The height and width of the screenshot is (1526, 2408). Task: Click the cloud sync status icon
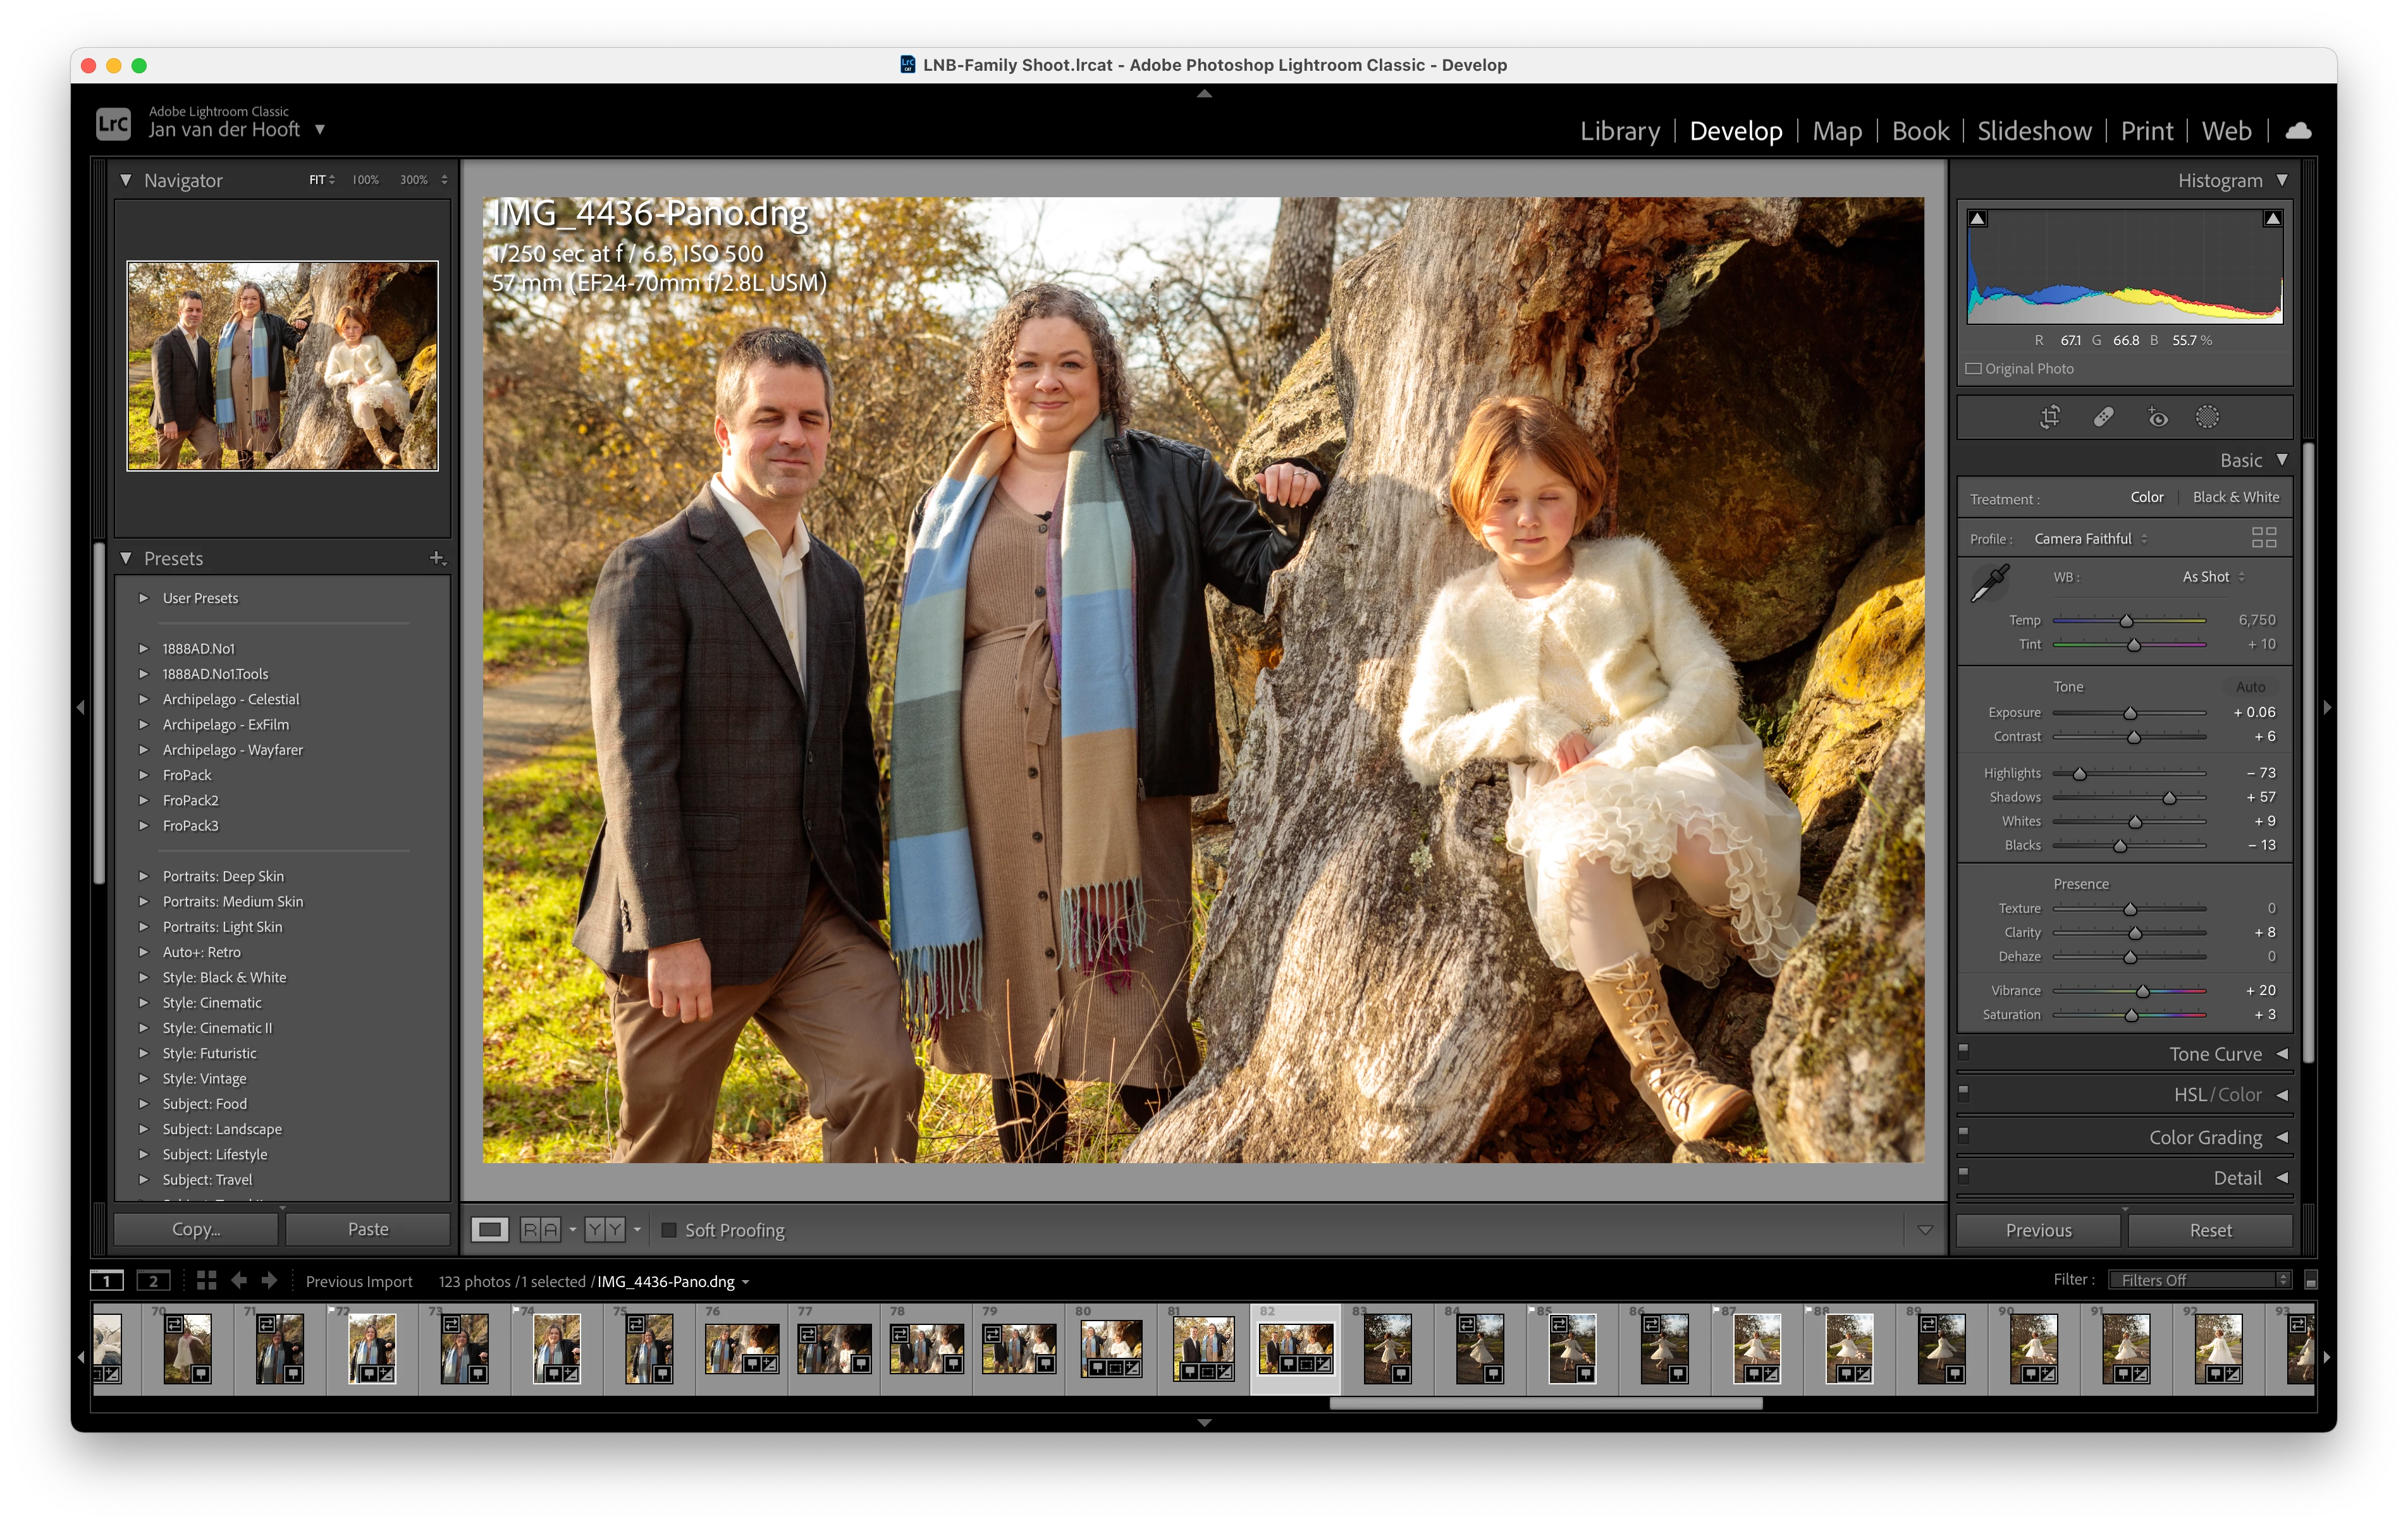(x=2298, y=131)
